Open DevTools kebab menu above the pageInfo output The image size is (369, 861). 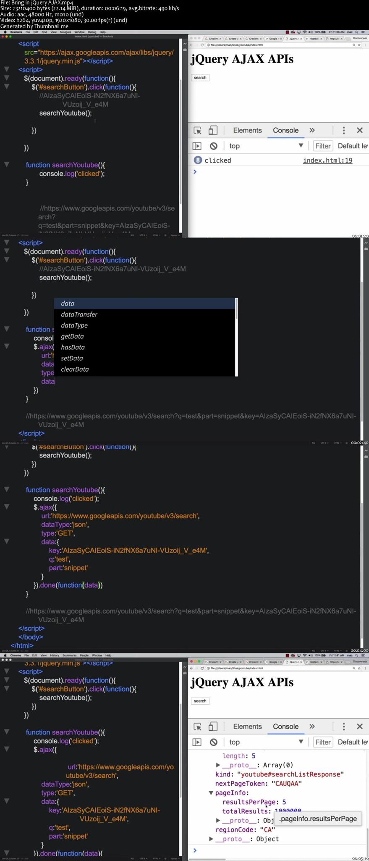[x=344, y=726]
